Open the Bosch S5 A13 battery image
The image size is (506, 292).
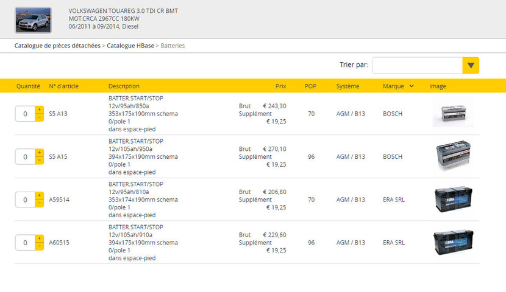452,114
